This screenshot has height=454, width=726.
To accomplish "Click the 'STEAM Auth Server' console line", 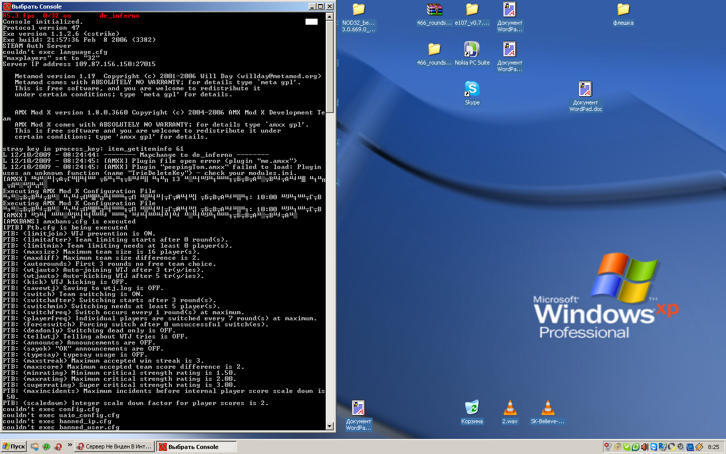I will click(37, 46).
